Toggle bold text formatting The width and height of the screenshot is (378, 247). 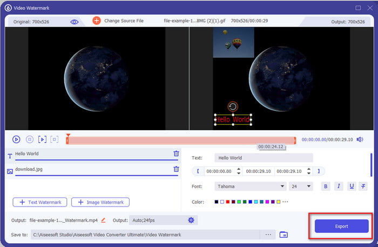326,186
